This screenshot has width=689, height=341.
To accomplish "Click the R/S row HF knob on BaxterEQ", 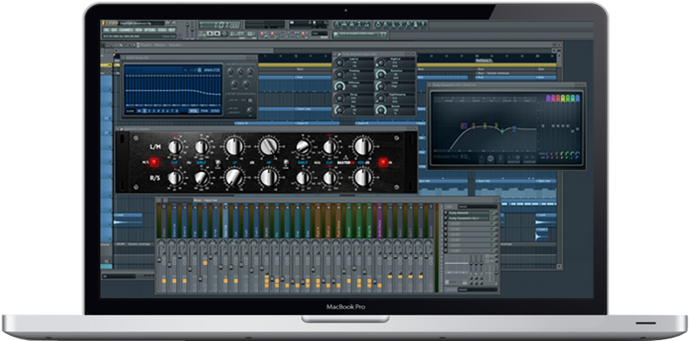I will [269, 176].
